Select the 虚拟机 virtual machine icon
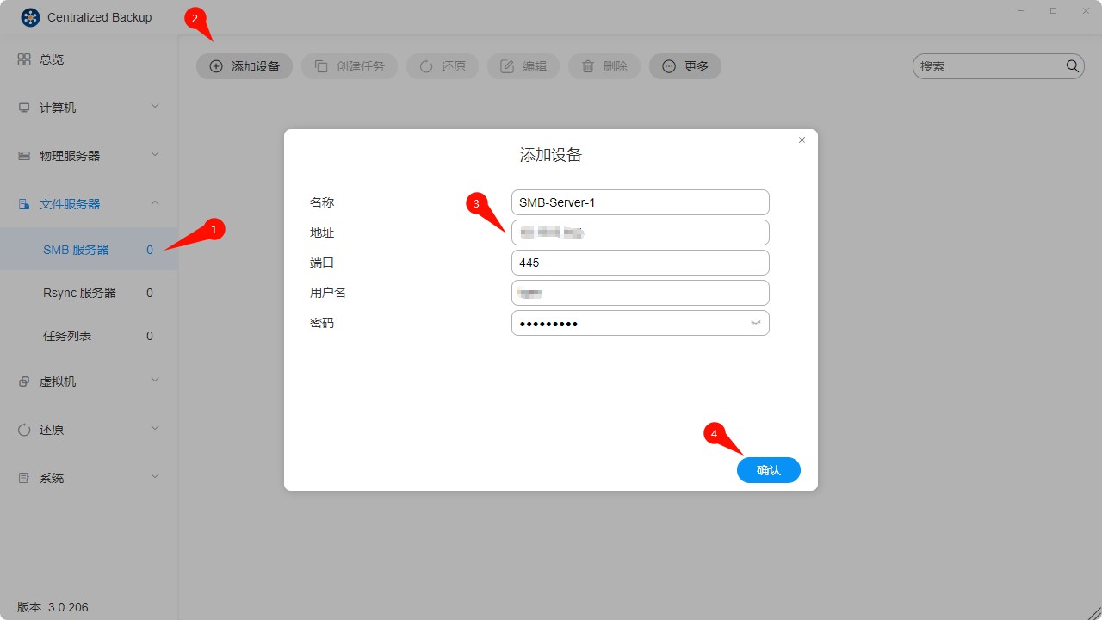 pyautogui.click(x=25, y=381)
